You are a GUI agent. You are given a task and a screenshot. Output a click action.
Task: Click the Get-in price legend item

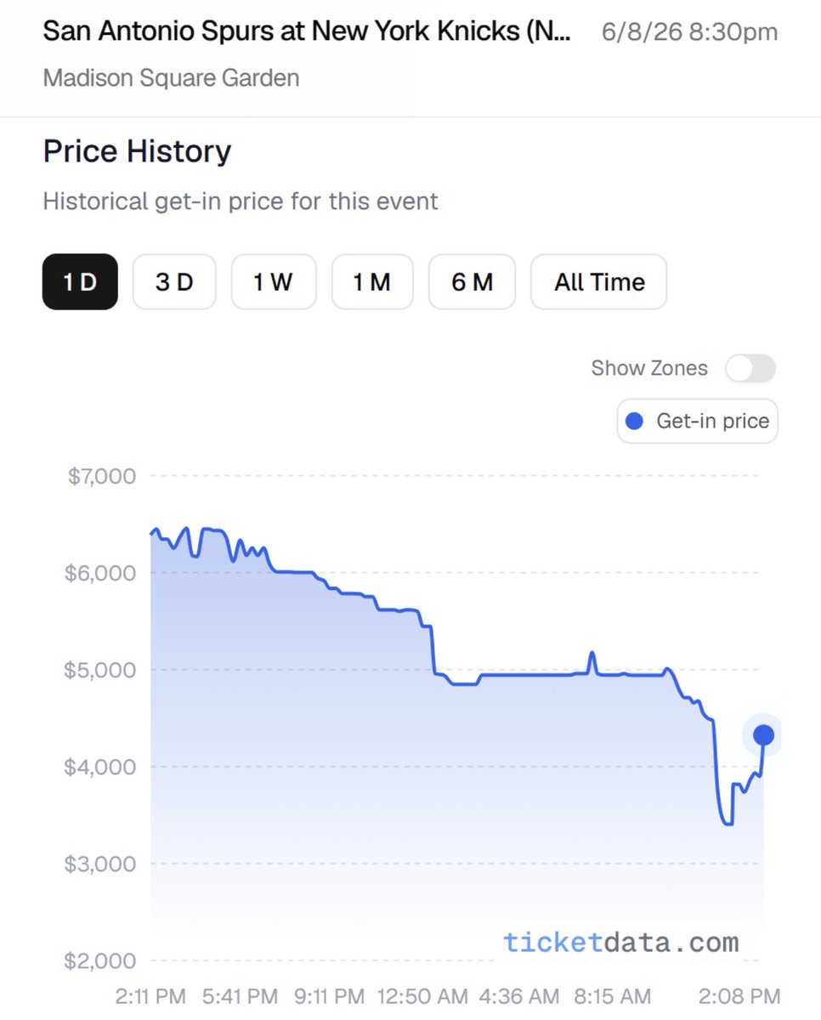click(x=697, y=421)
